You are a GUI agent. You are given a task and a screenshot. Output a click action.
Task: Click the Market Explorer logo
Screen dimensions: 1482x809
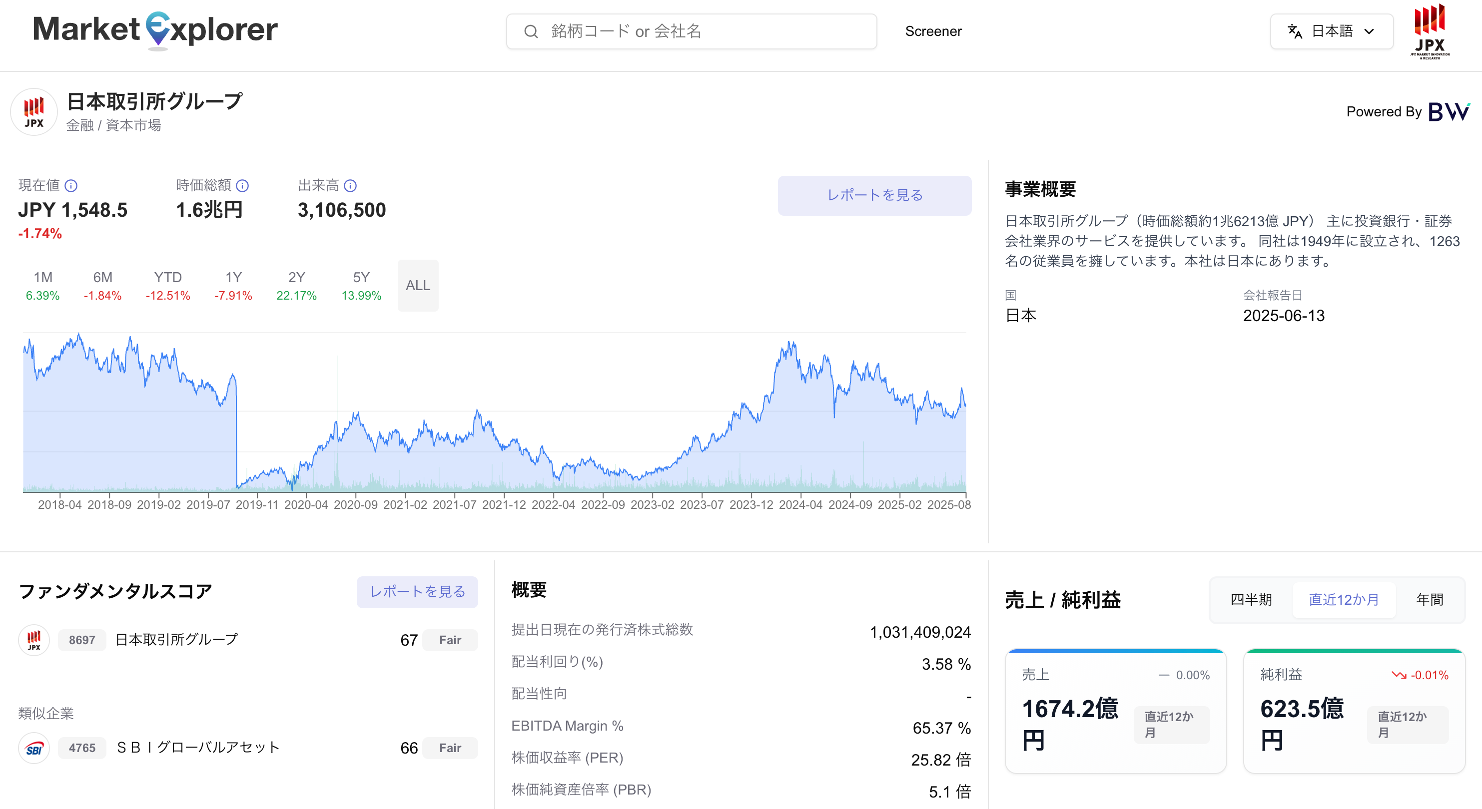pos(155,30)
